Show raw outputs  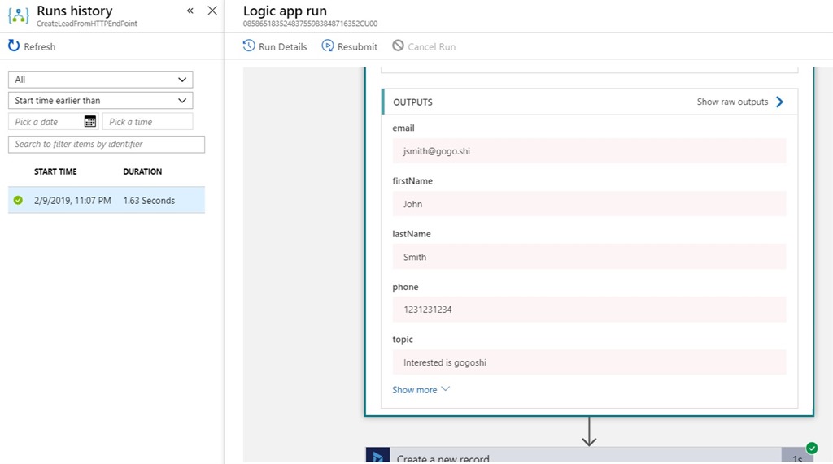click(x=740, y=102)
